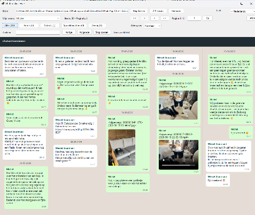Jump to first page with << button
This screenshot has height=215, width=255.
click(x=135, y=18)
